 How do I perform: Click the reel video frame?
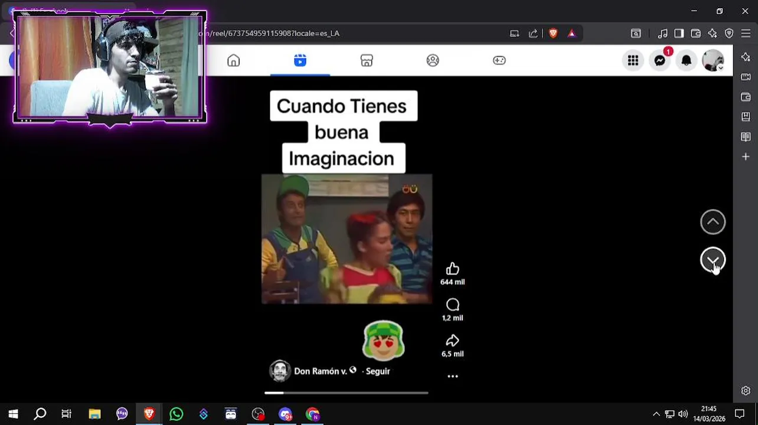(347, 239)
